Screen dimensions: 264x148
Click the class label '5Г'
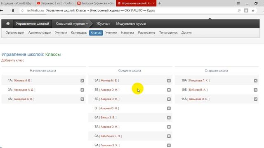coord(96,108)
